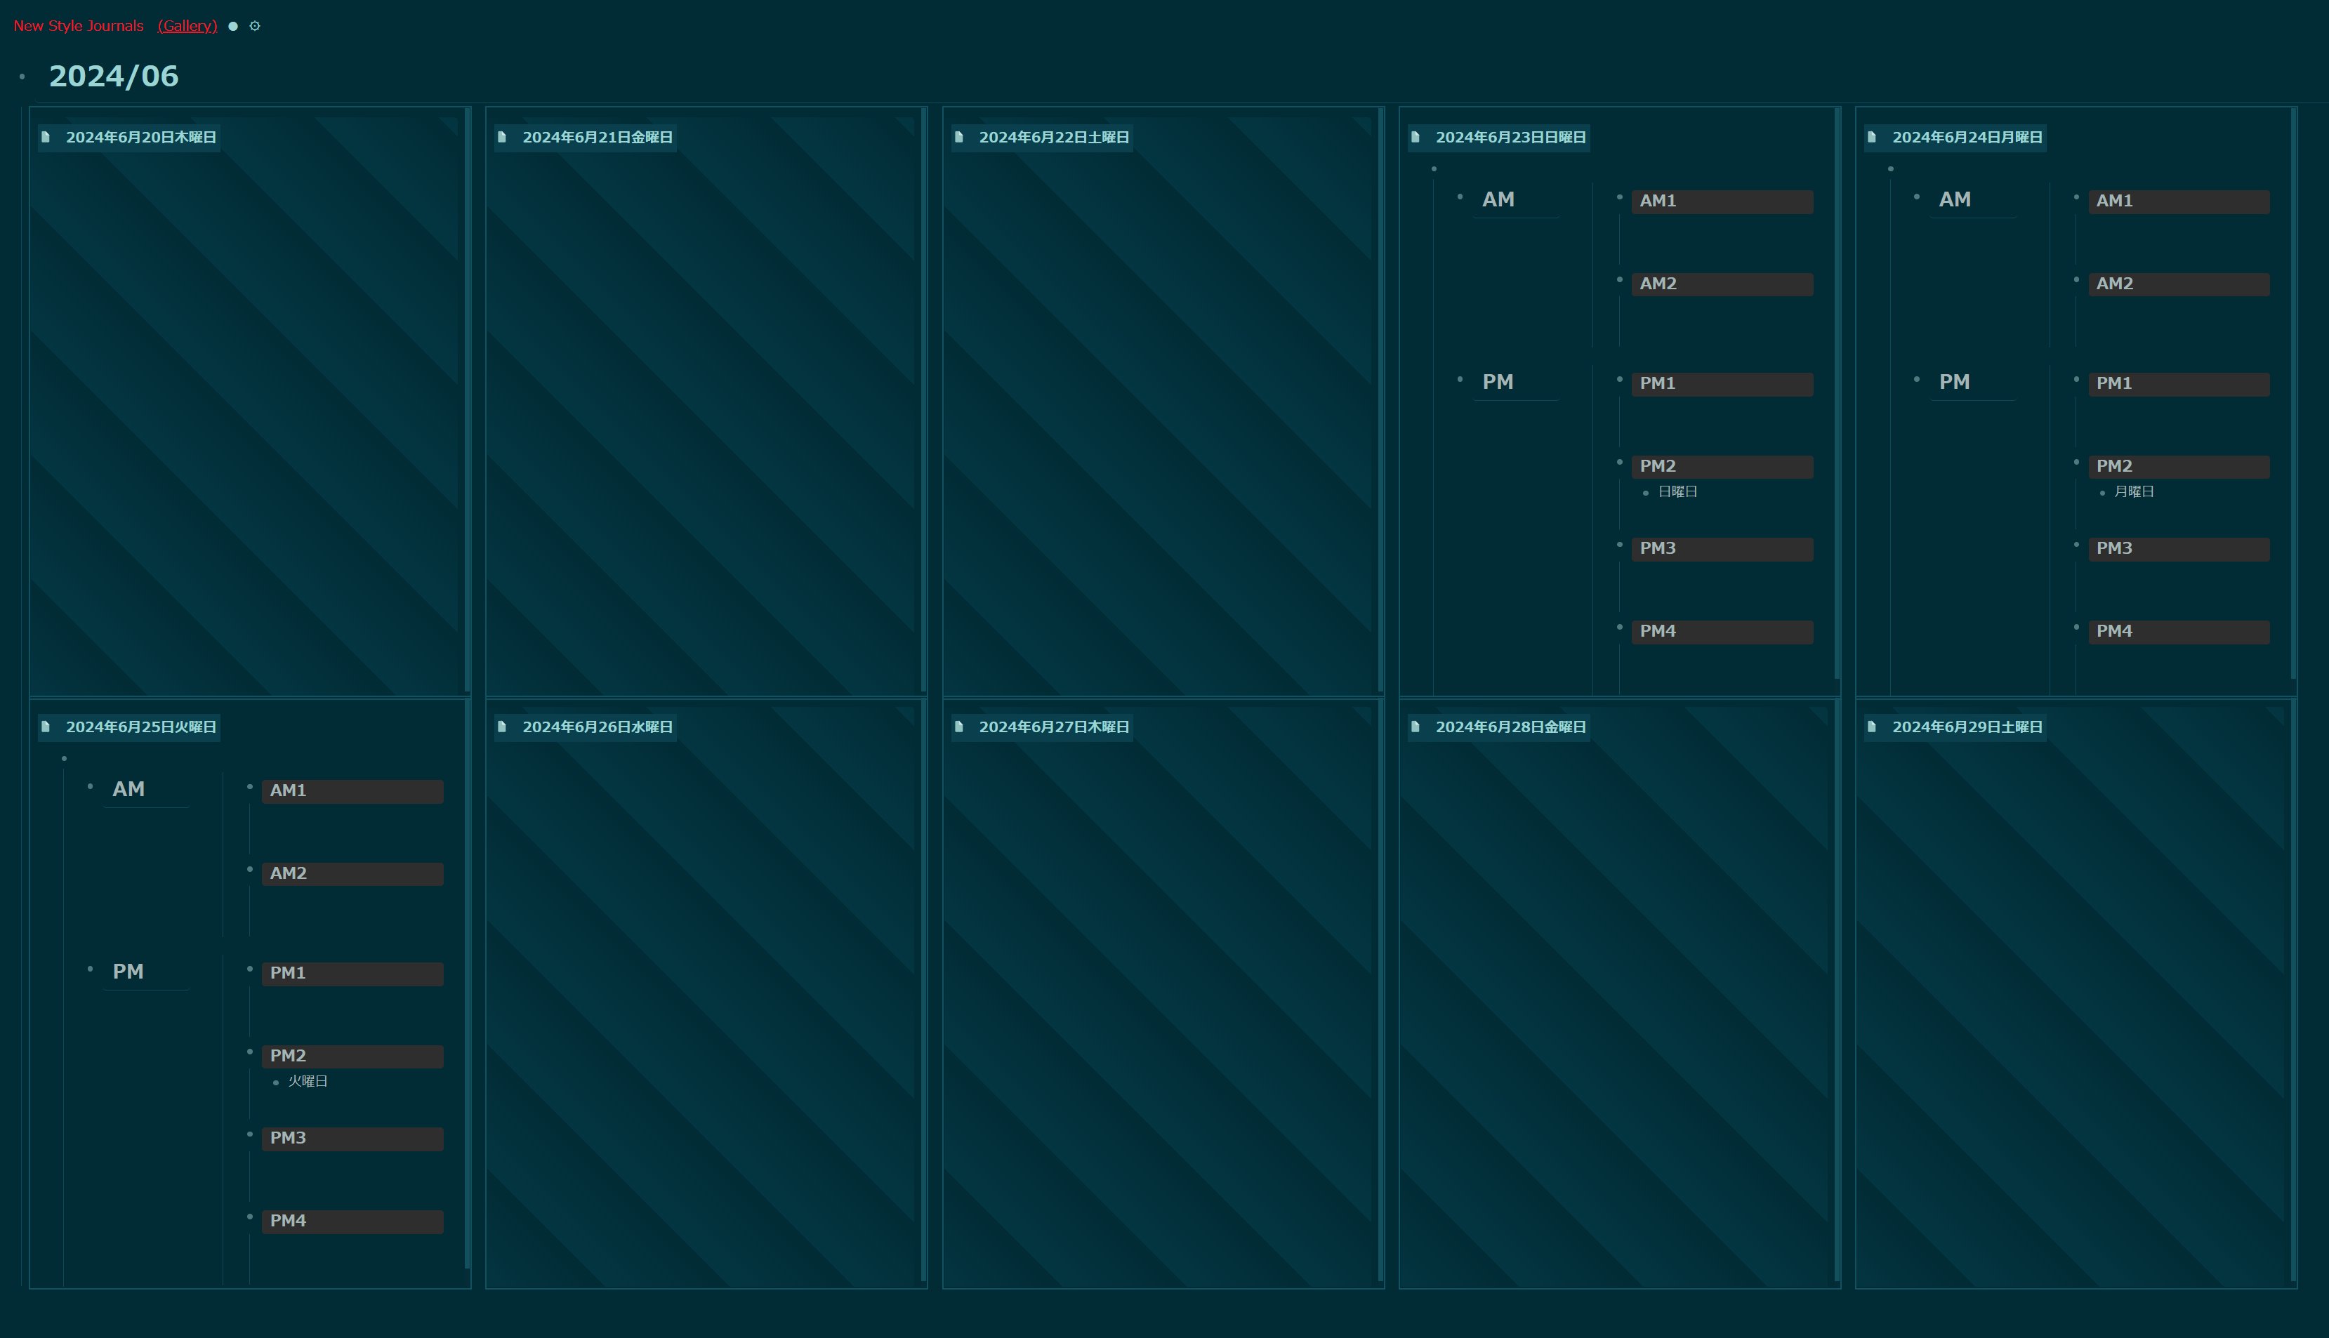Open journal 2024年6月23日日曜日
Viewport: 2329px width, 1338px height.
[1511, 137]
